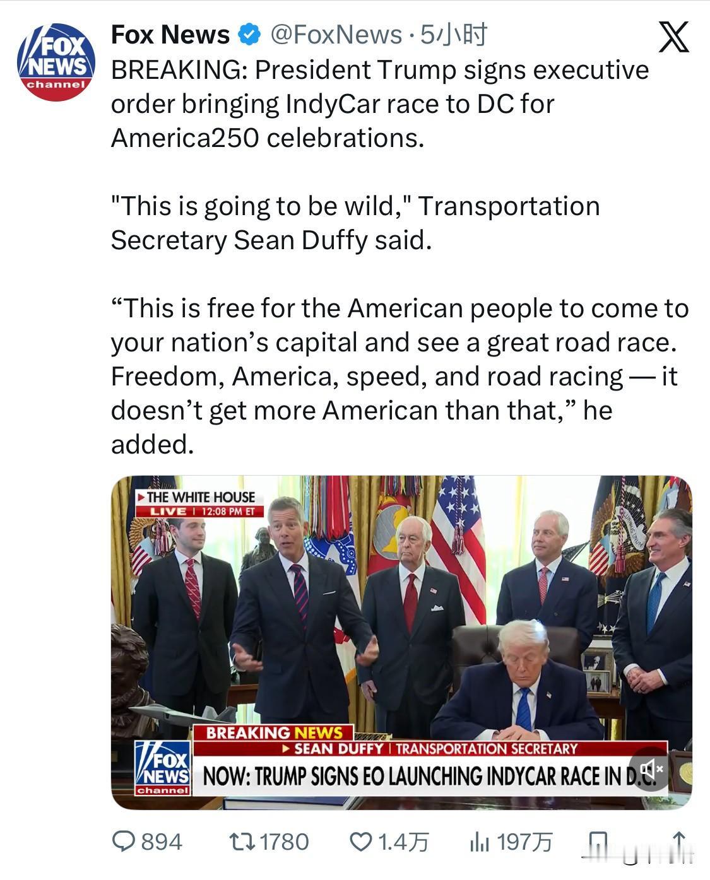Tap the Fox News channel logo in video

(162, 768)
